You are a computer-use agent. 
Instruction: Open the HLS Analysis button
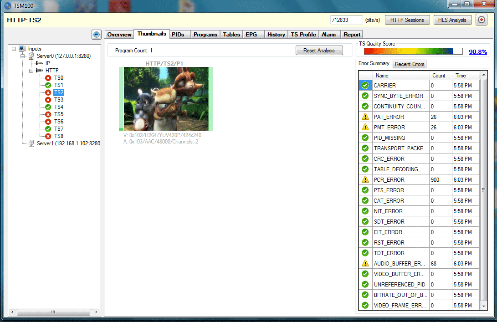[x=452, y=20]
